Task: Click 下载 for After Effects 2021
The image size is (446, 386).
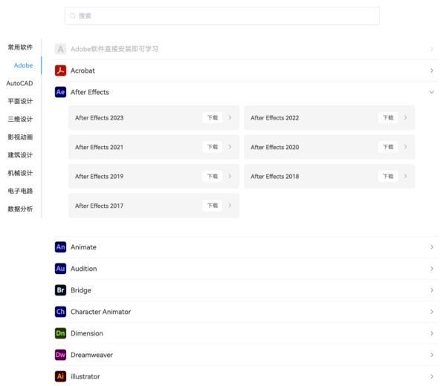Action: (213, 147)
